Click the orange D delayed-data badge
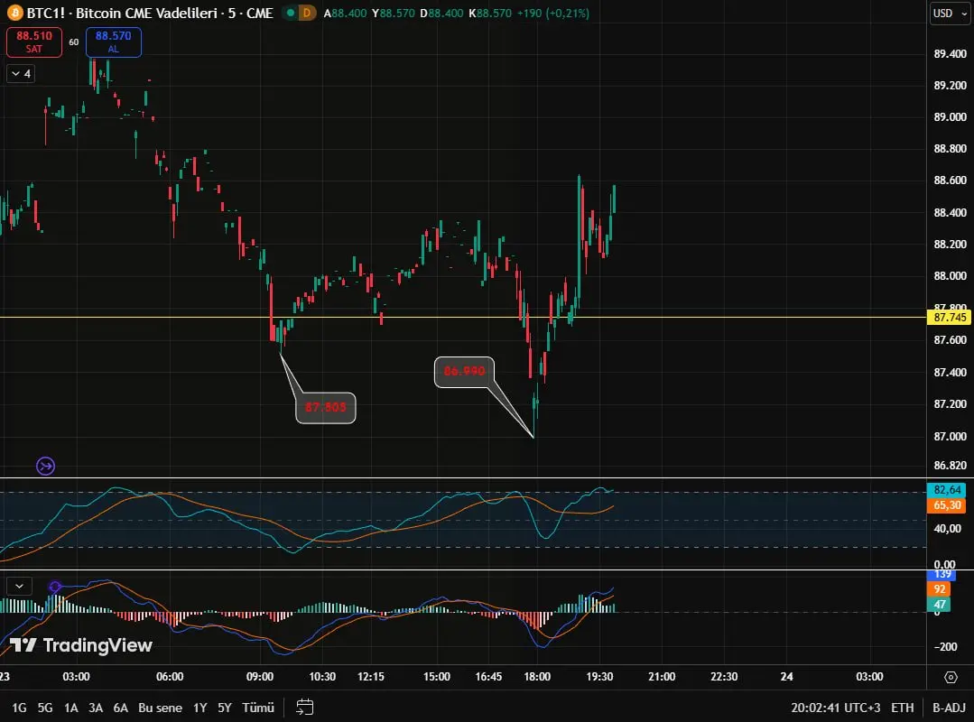This screenshot has height=722, width=974. tap(308, 14)
